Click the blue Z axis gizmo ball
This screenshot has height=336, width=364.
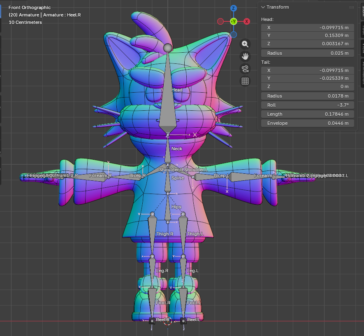pyautogui.click(x=234, y=8)
